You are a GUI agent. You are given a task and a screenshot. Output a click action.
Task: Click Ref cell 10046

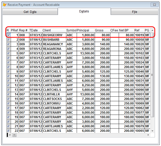pyautogui.click(x=139, y=72)
